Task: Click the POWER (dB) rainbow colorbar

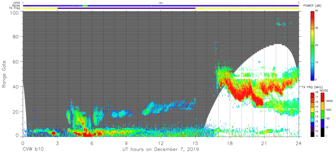Action: [x=313, y=45]
